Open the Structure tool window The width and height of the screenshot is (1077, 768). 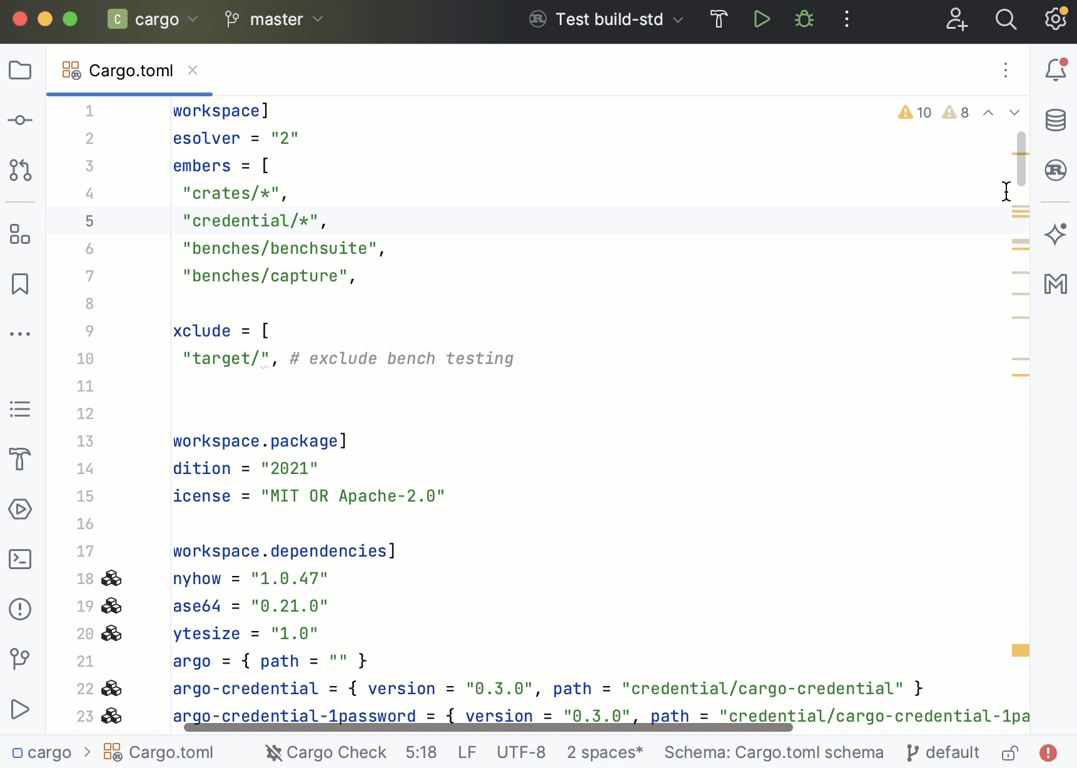pos(20,235)
